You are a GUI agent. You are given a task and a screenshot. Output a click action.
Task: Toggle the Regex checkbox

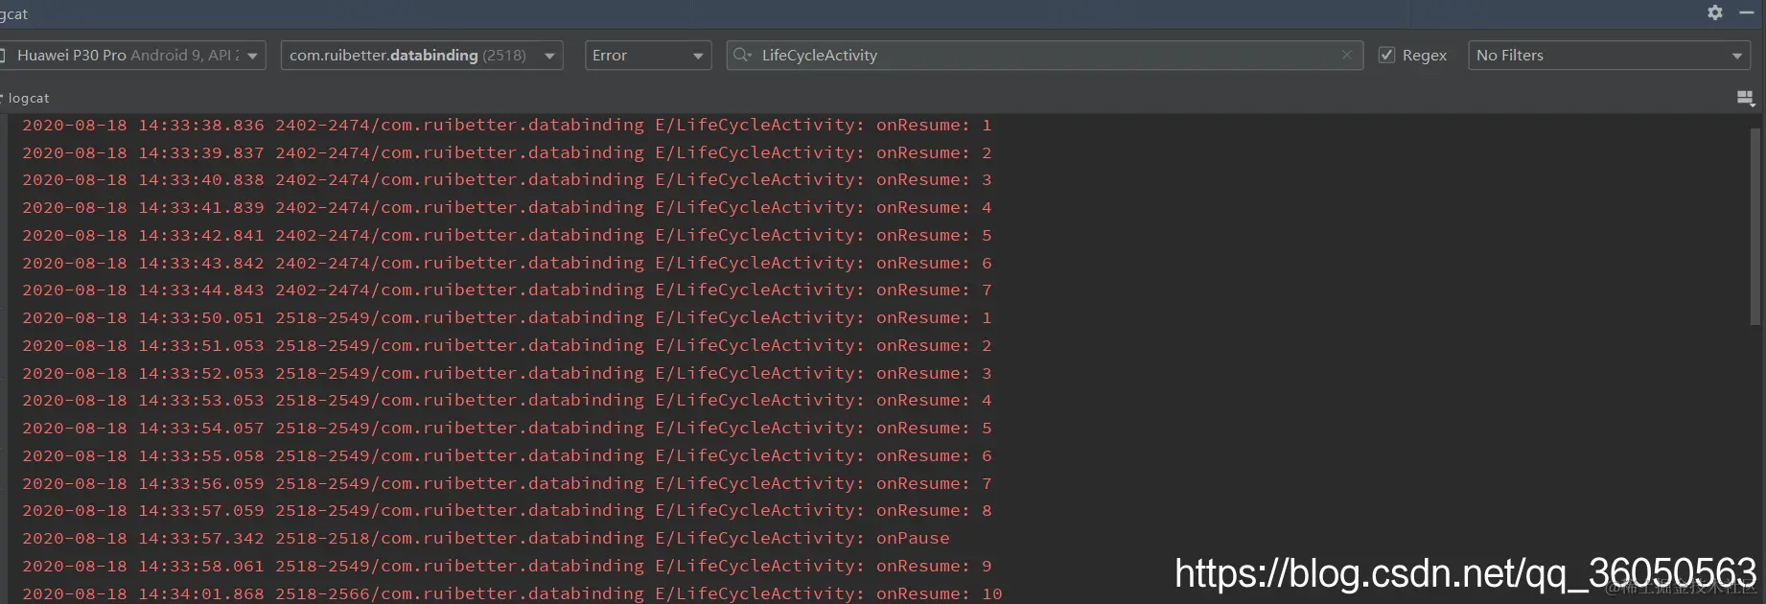tap(1386, 55)
